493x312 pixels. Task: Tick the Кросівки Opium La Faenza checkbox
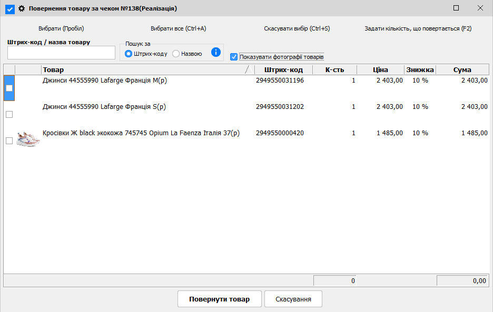click(9, 140)
